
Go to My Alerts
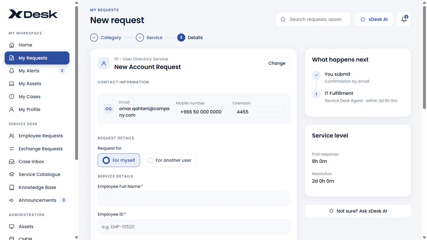37,71
